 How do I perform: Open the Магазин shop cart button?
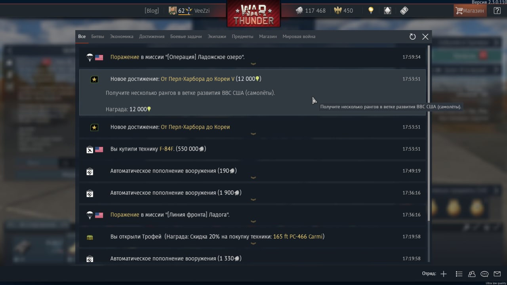click(x=470, y=11)
